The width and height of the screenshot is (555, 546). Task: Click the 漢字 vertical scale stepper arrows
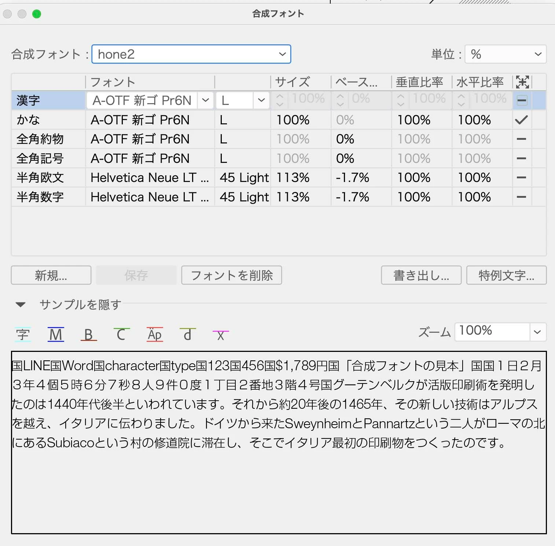coord(401,100)
